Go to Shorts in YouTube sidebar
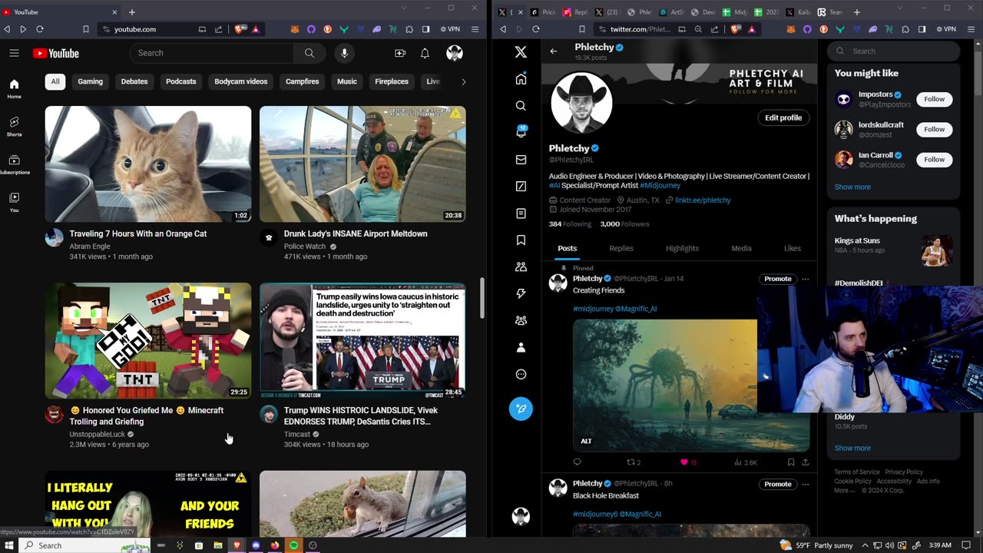 [14, 126]
